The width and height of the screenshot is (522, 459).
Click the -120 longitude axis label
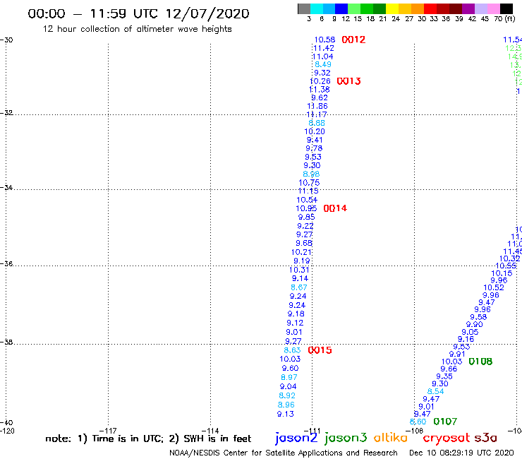pyautogui.click(x=7, y=431)
